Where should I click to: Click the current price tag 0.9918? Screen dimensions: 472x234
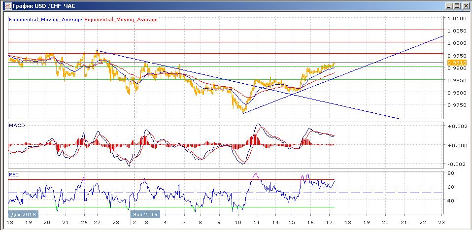(x=454, y=63)
